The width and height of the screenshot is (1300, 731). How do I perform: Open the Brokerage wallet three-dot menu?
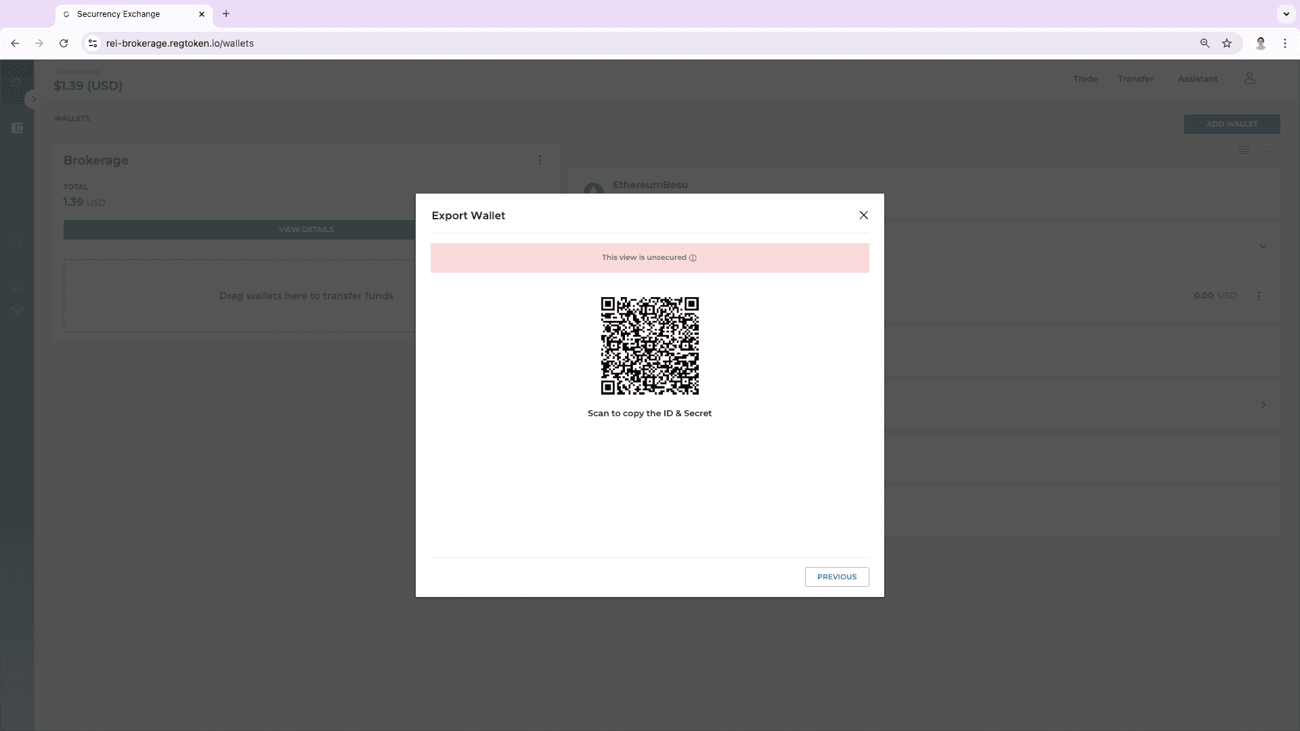(540, 160)
